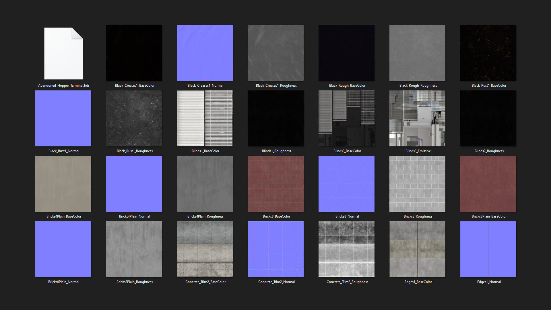Click the Bricks8Plain_Roughness file name label
The width and height of the screenshot is (551, 310).
(134, 282)
